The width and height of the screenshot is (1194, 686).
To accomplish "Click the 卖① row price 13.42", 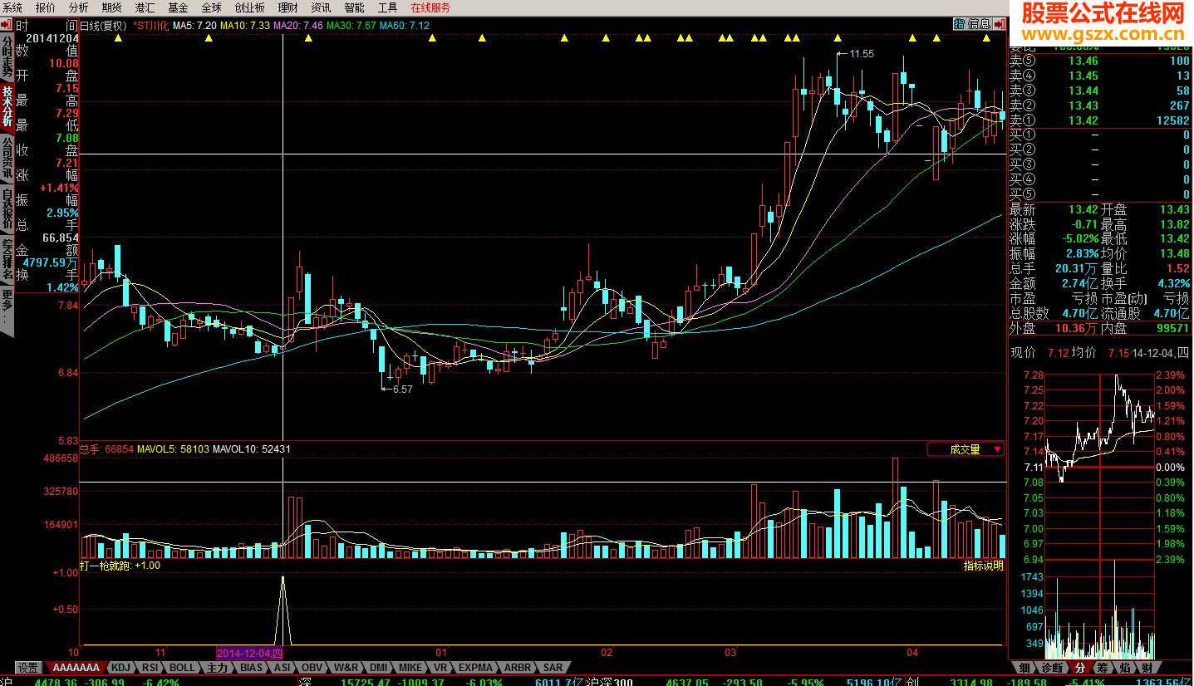I will pos(1083,120).
